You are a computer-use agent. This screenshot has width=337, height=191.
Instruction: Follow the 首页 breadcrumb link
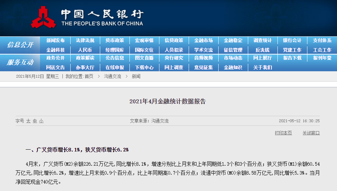coord(89,77)
